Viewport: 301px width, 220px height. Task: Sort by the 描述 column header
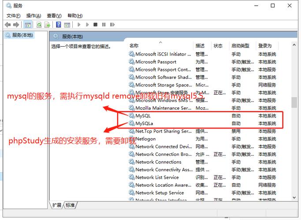pyautogui.click(x=200, y=46)
